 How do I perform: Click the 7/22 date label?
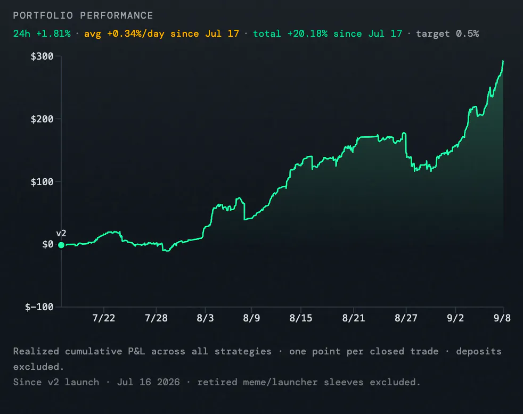[x=104, y=318]
